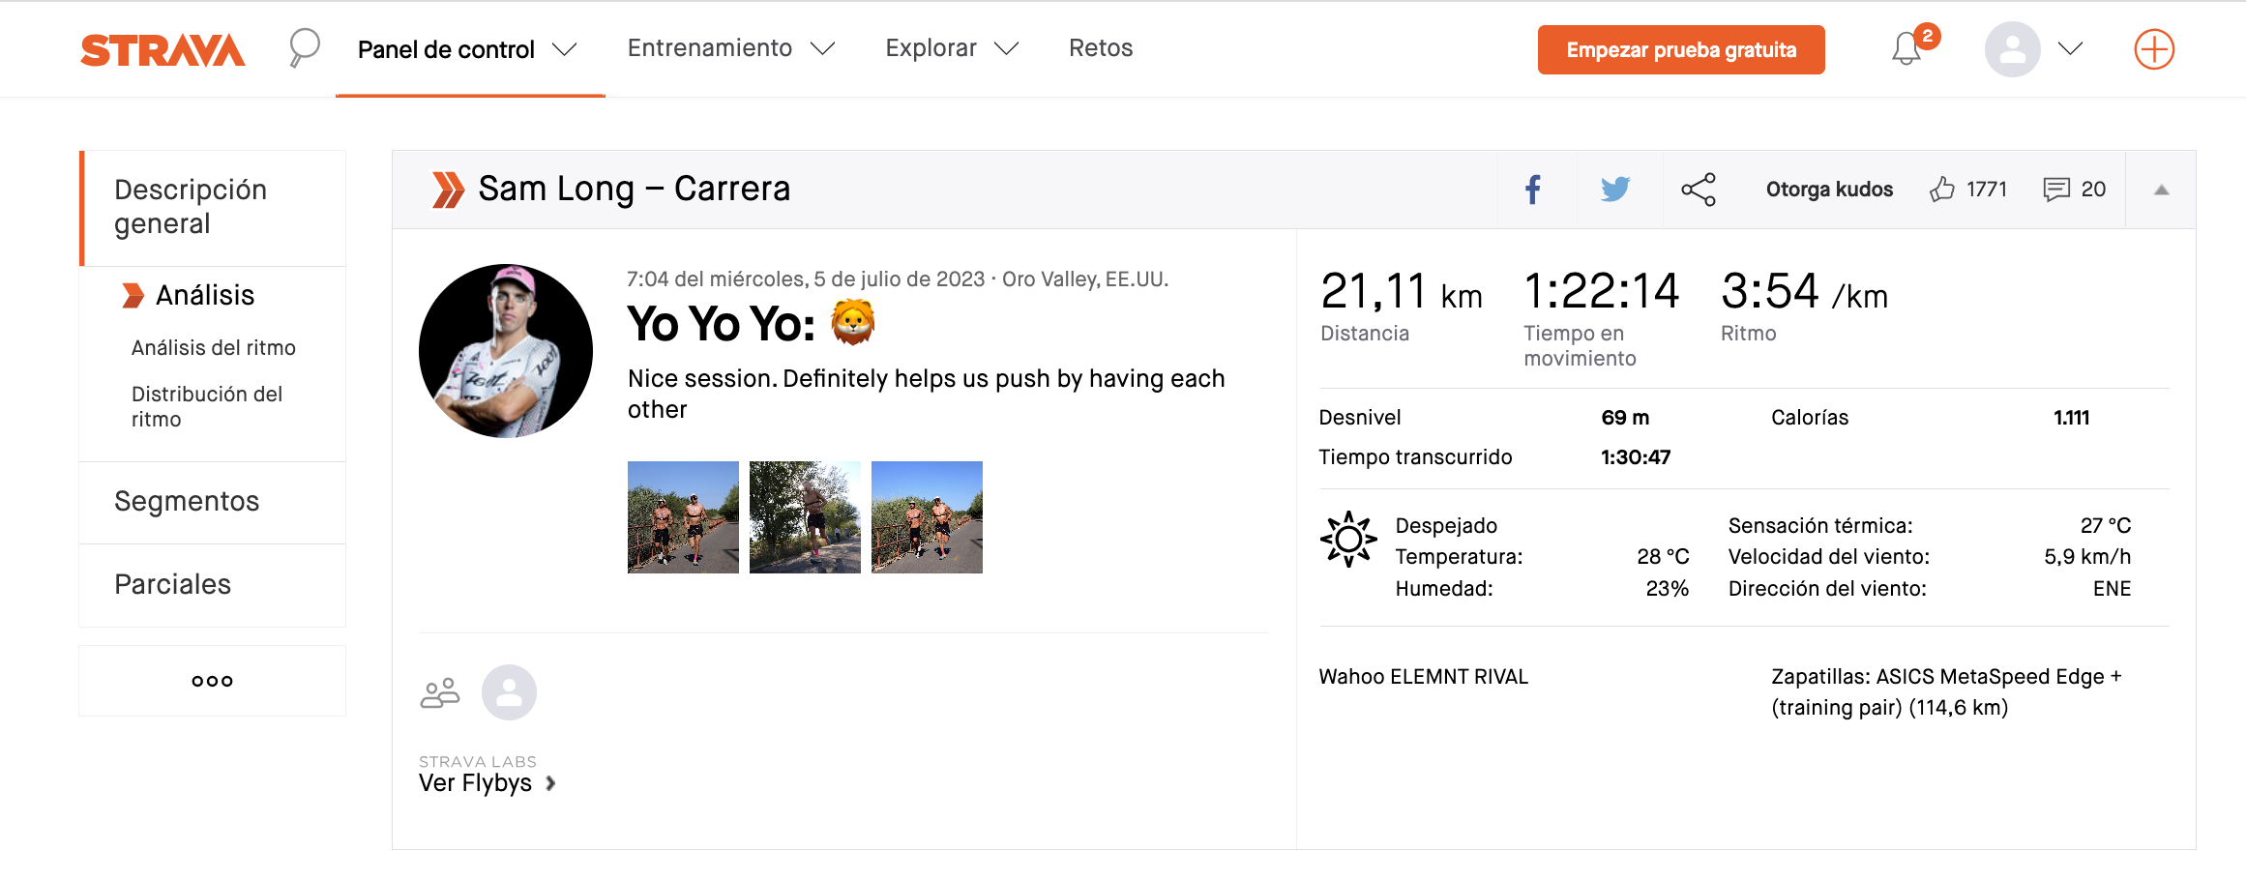Open the comments speech bubble icon

[x=2056, y=190]
